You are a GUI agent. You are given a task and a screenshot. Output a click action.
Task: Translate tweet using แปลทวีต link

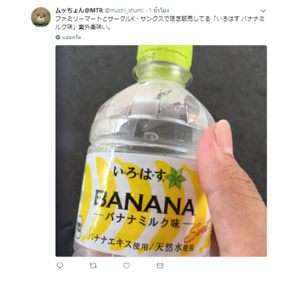pyautogui.click(x=72, y=37)
